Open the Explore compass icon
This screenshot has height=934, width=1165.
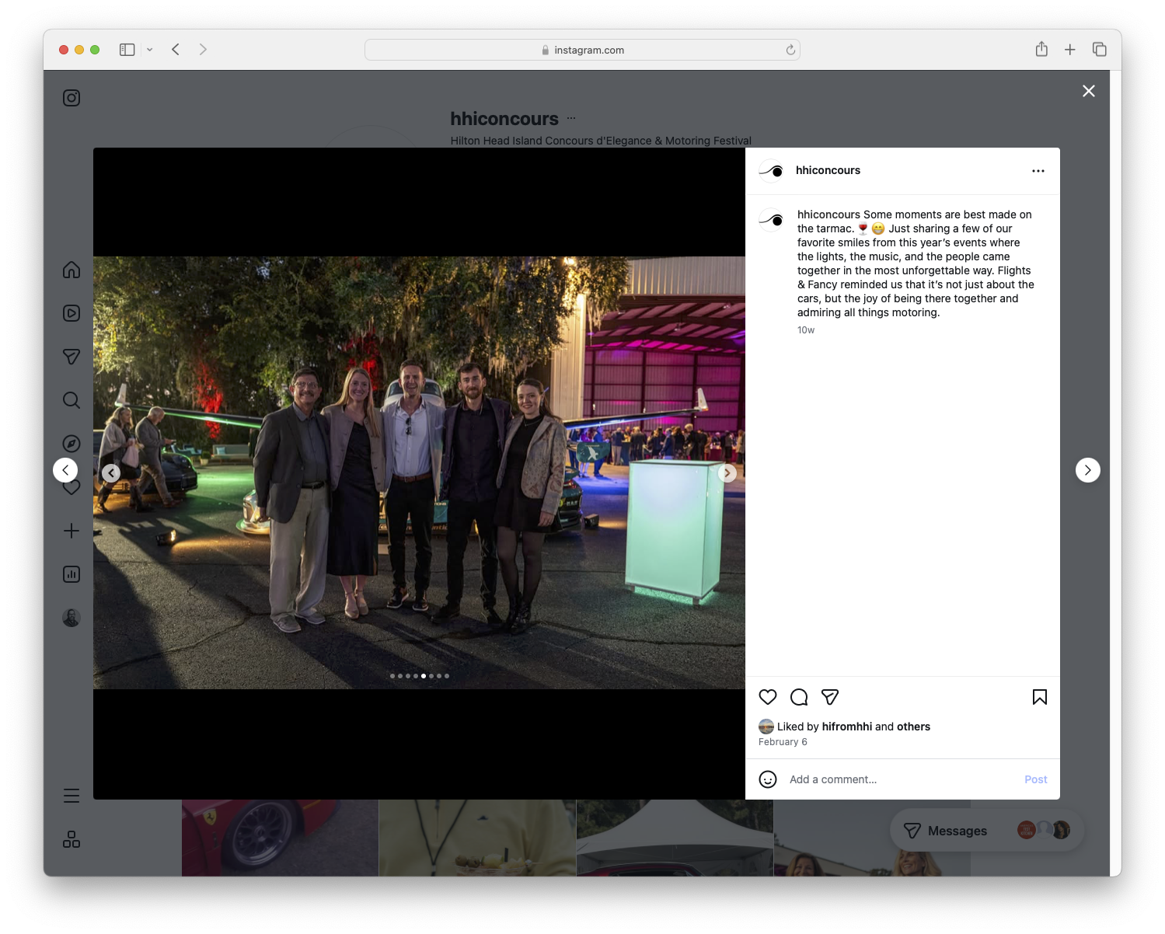[x=71, y=443]
